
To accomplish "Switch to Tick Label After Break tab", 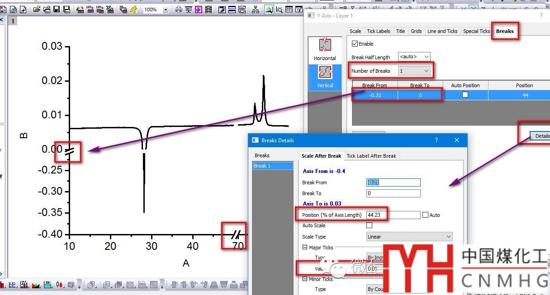I will coord(371,156).
